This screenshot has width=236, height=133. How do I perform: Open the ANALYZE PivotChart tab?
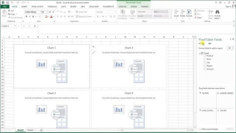click(x=122, y=7)
